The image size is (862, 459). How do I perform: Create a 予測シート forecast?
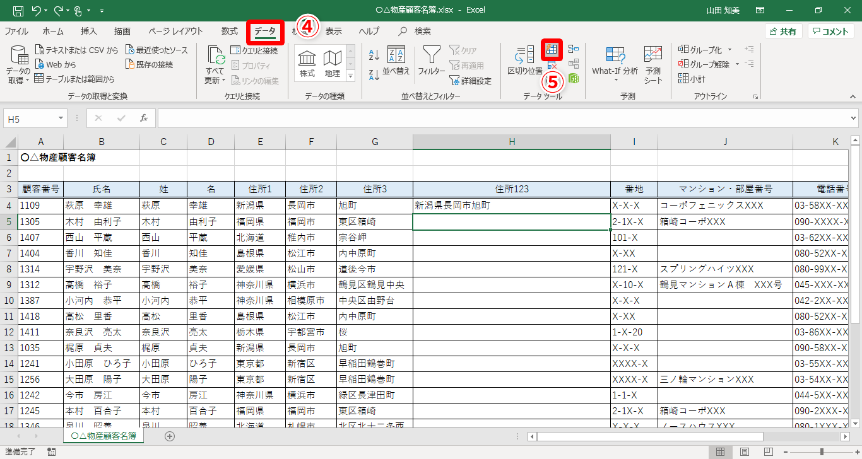coord(653,65)
